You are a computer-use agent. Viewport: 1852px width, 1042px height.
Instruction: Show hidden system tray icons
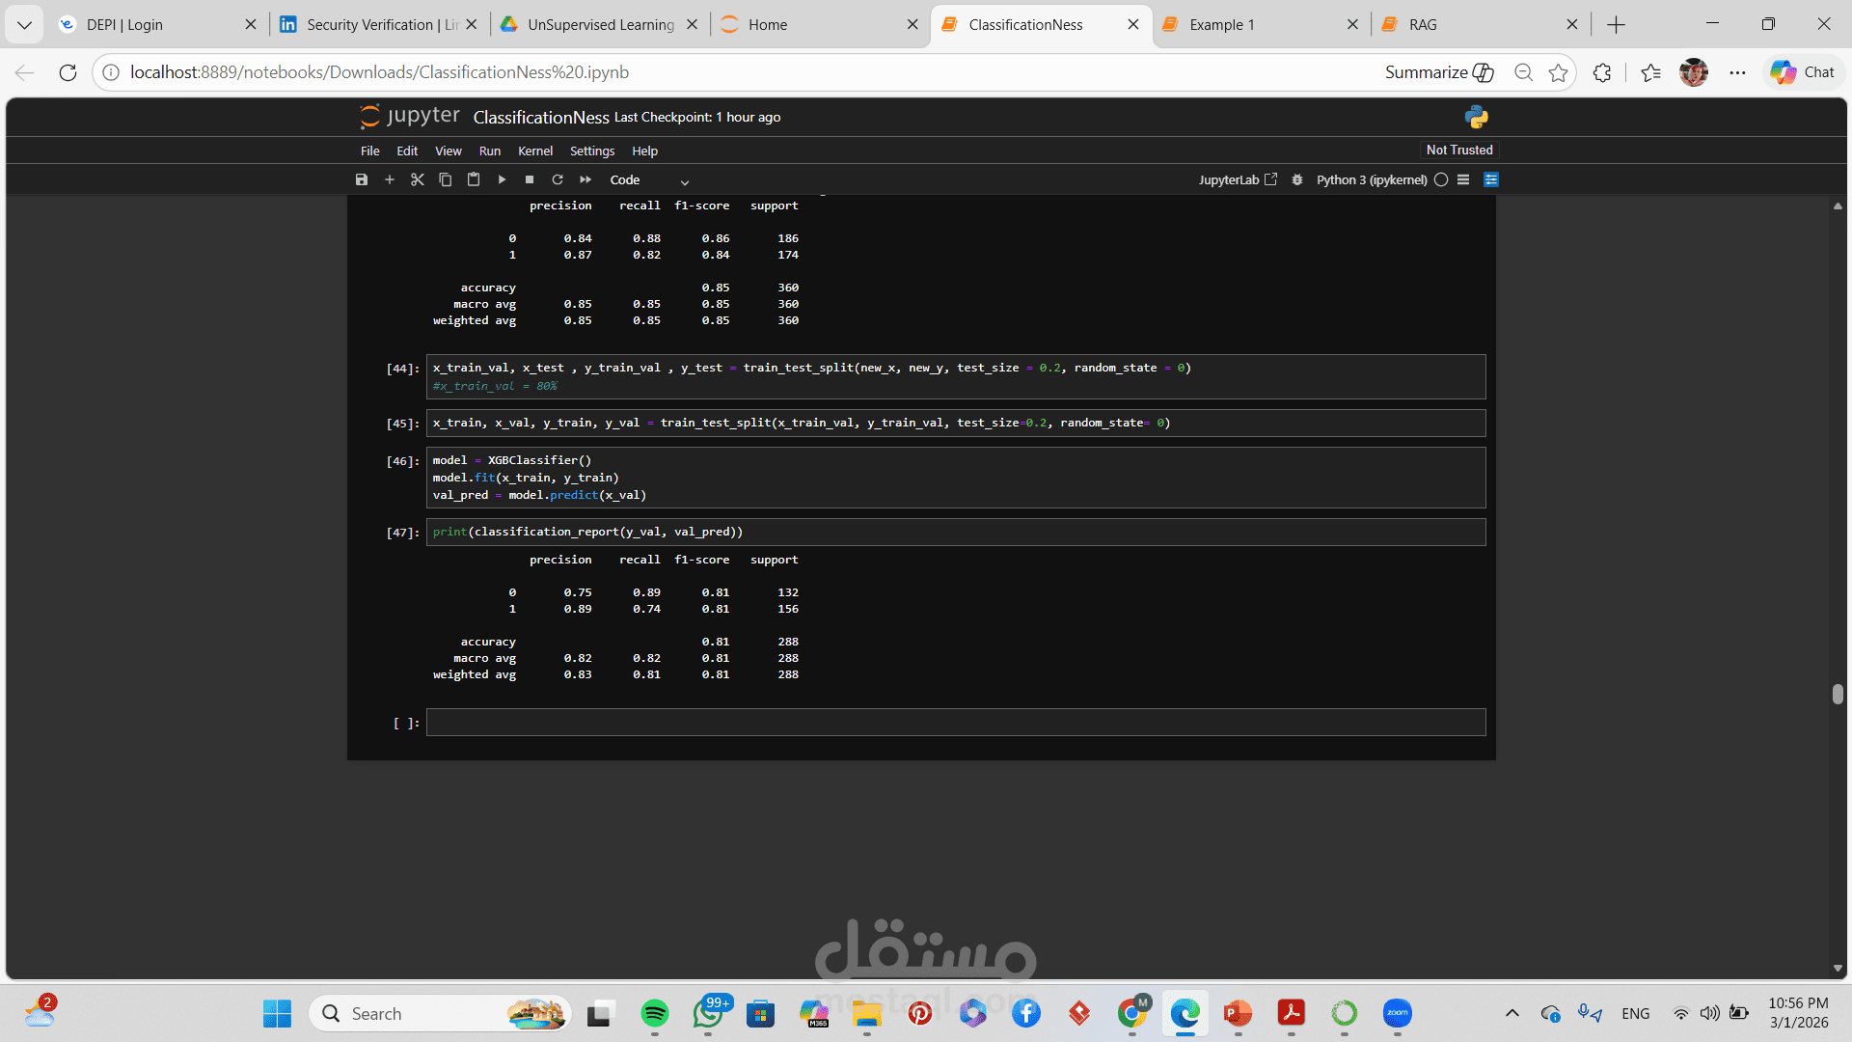click(x=1512, y=1014)
